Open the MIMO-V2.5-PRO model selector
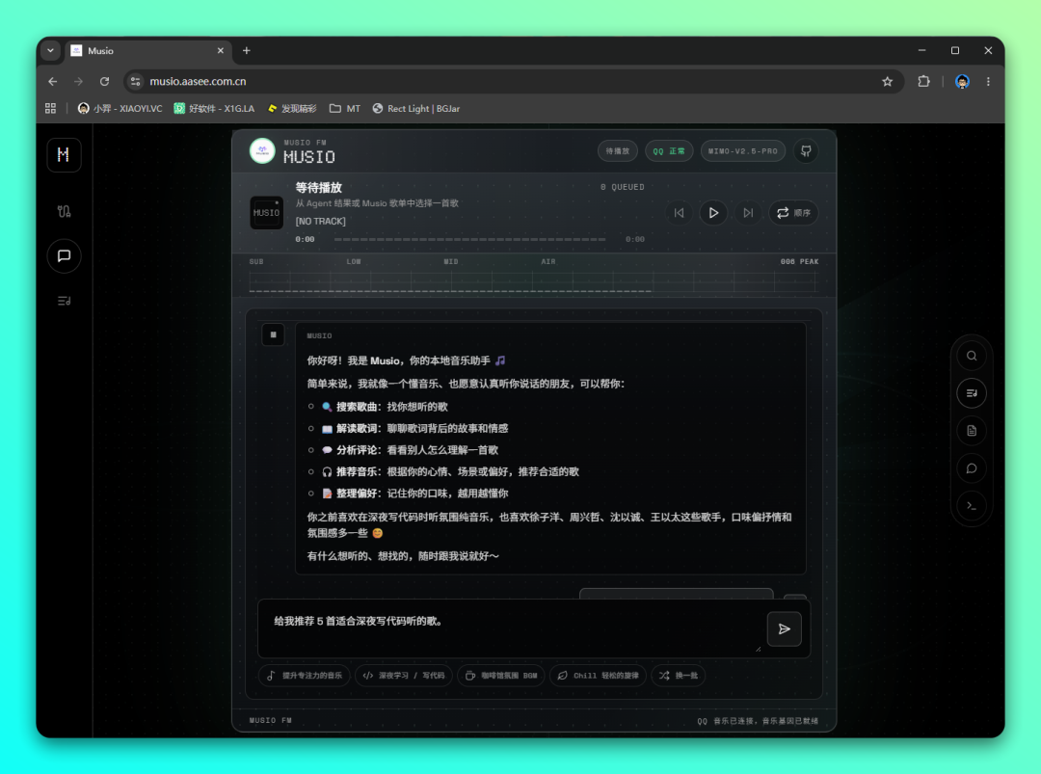1041x774 pixels. [742, 151]
